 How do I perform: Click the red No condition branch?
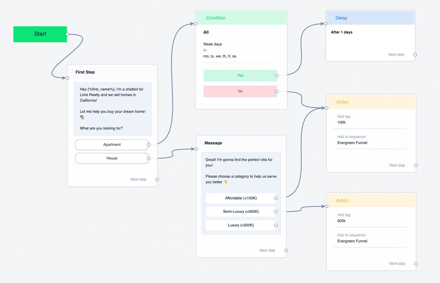coord(240,91)
